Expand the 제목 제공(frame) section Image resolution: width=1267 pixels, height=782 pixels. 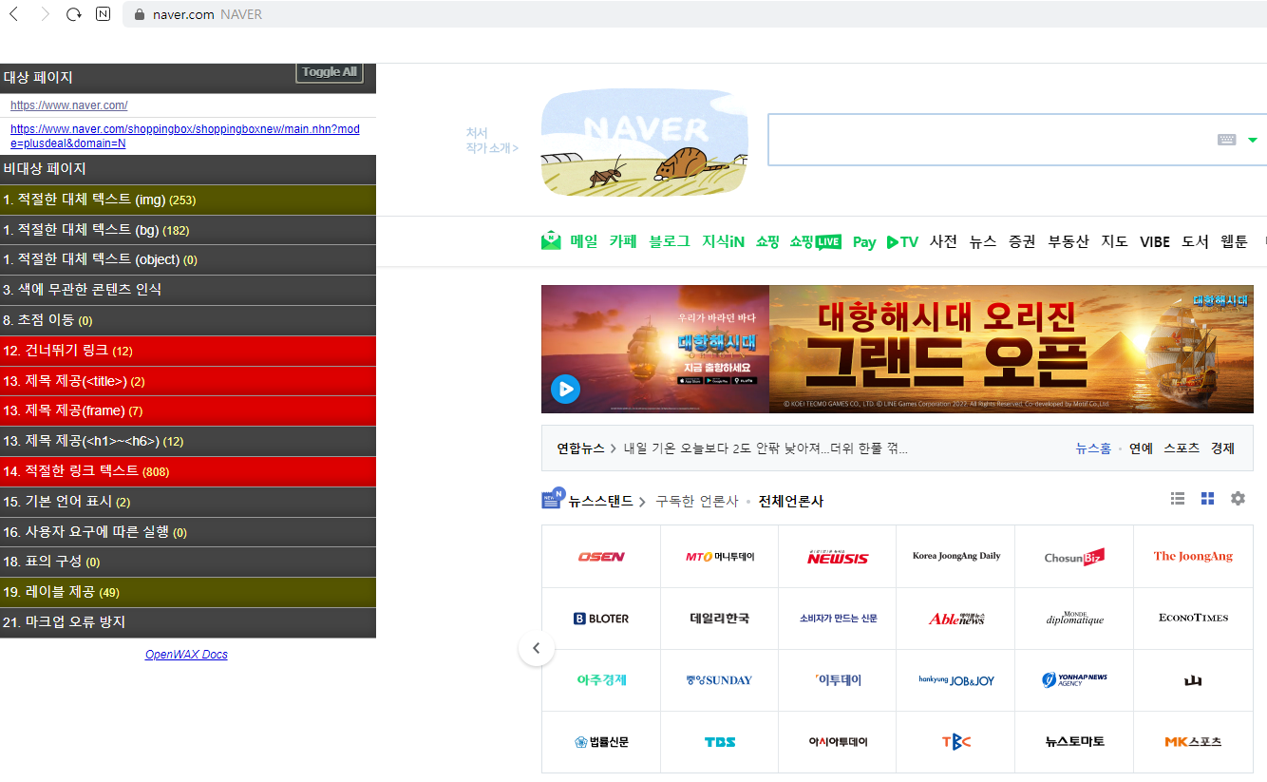pos(188,410)
